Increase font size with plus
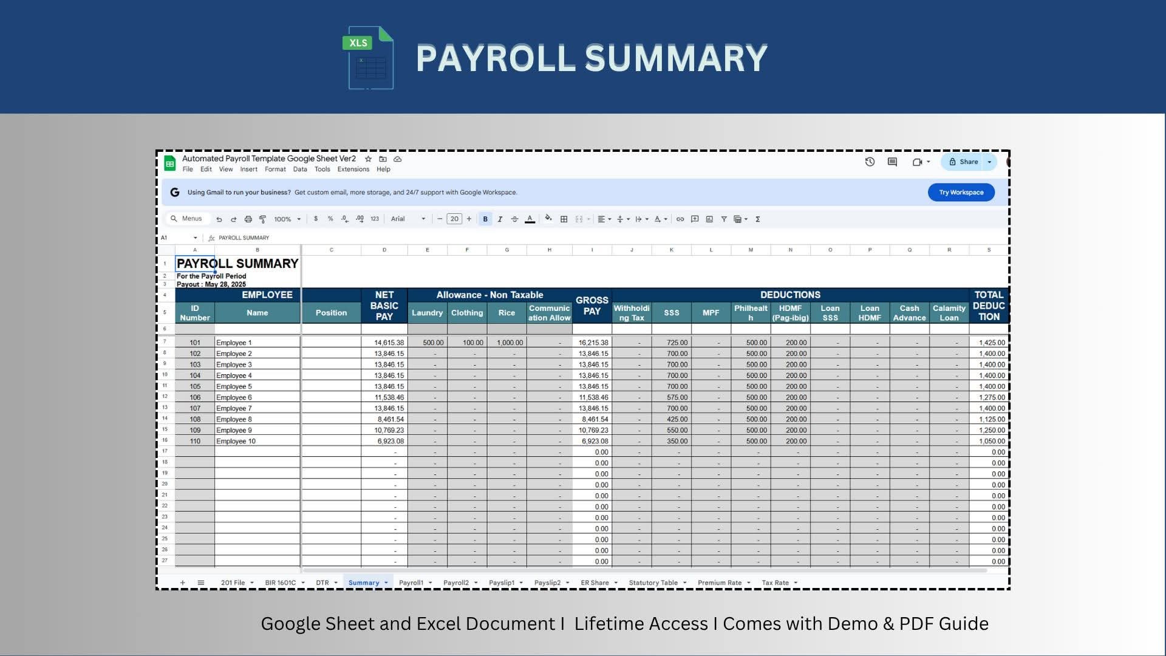The height and width of the screenshot is (656, 1166). [469, 219]
